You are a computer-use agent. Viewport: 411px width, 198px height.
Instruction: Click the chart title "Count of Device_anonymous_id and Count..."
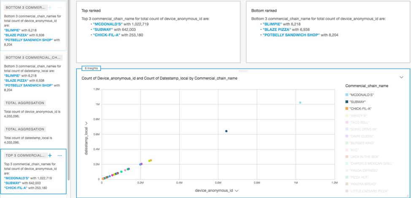tap(160, 78)
